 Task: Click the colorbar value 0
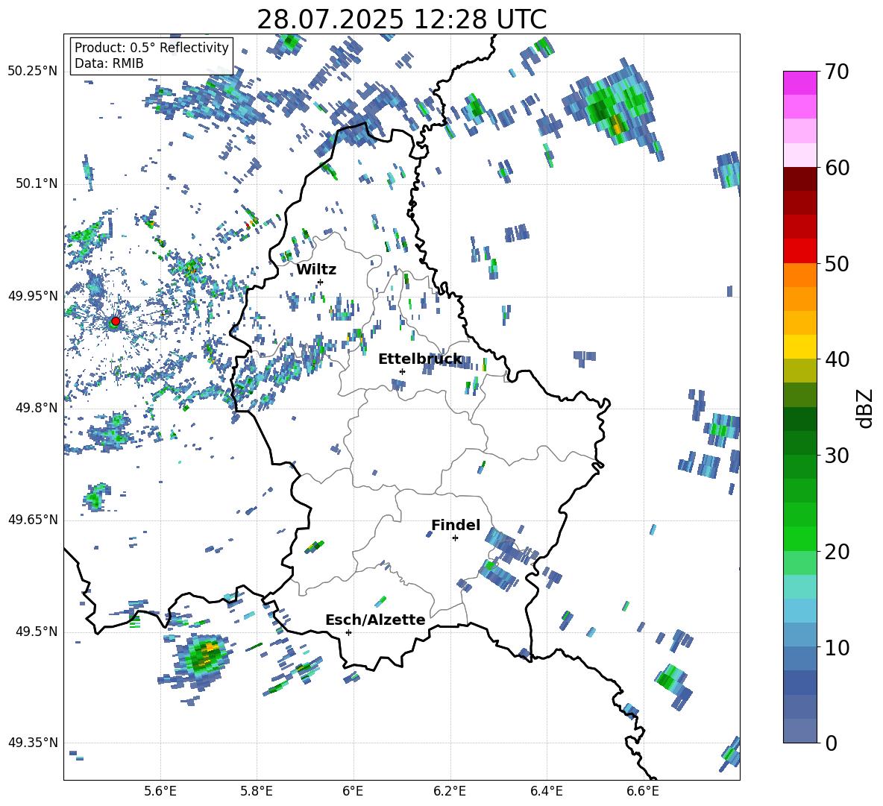(831, 743)
